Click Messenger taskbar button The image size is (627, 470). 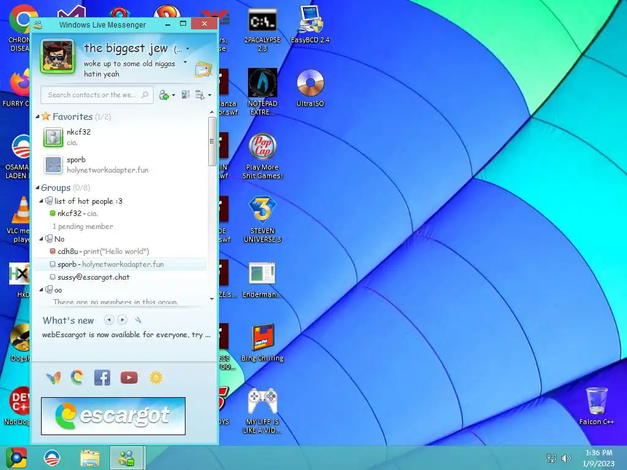(x=127, y=458)
